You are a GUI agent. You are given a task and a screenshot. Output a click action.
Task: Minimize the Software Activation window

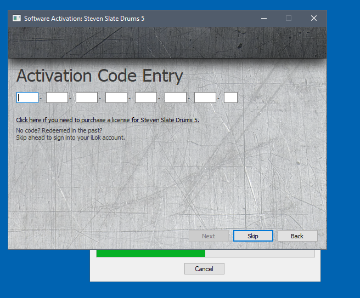264,18
